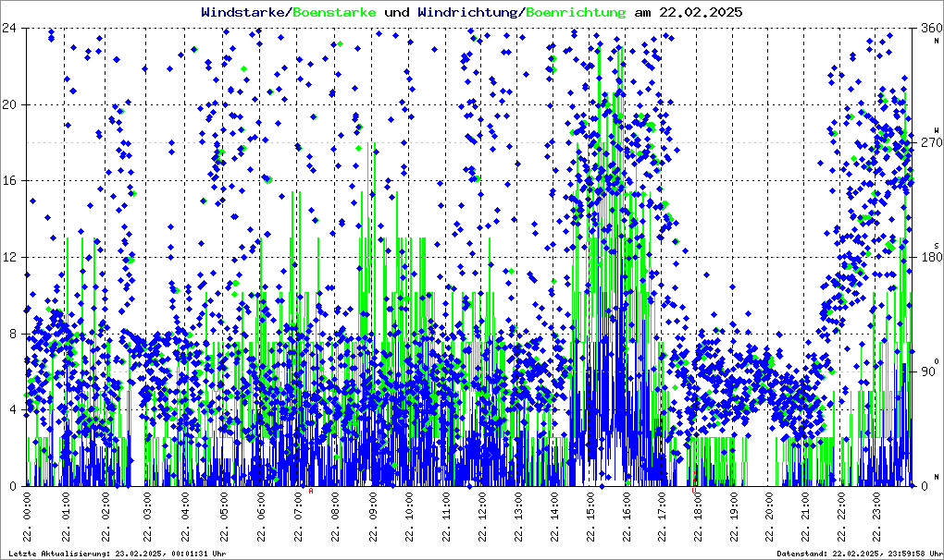Click wind-strength axis value 8

13,334
